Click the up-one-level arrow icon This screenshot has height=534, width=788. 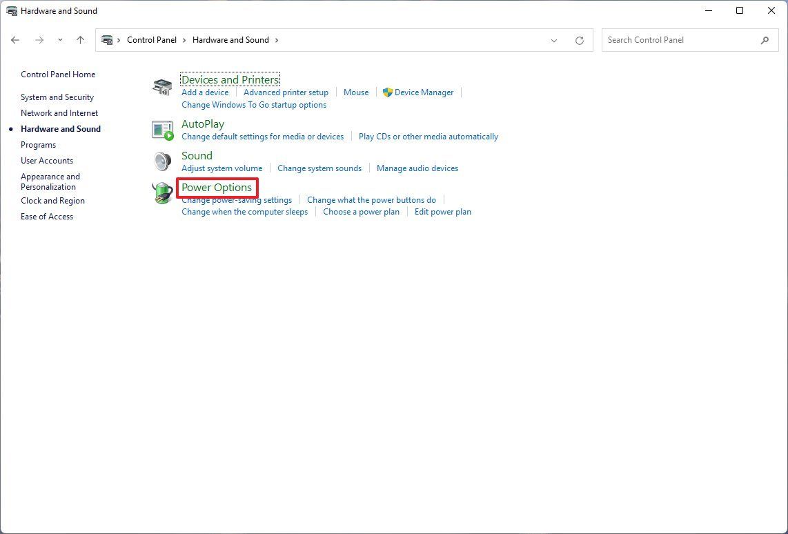(81, 40)
